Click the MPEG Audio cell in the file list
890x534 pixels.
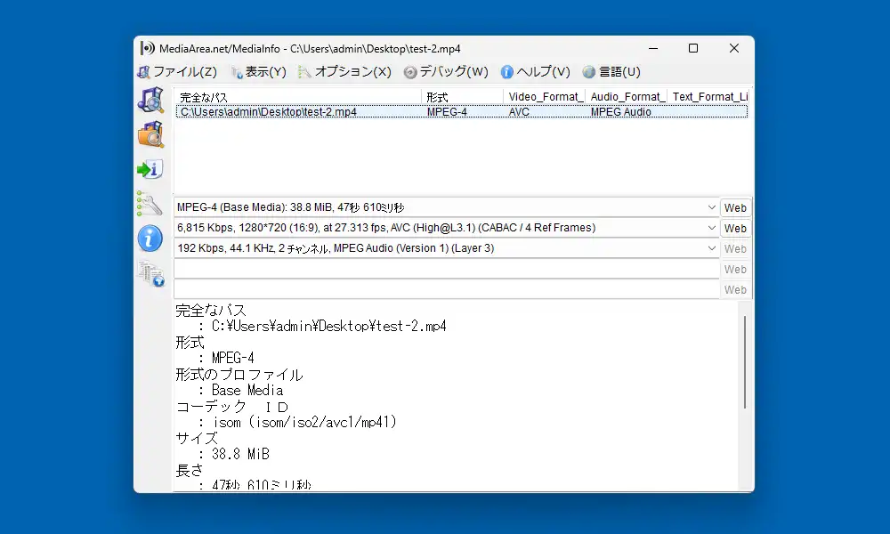pos(620,112)
